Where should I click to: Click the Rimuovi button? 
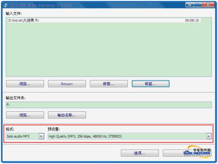[67, 84]
